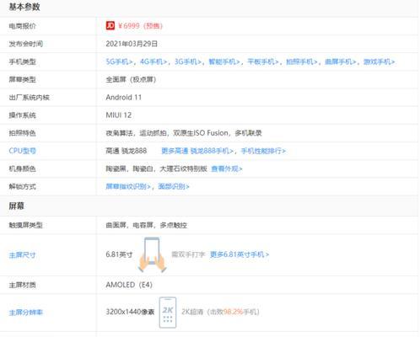Click the 机身颜色 row label
This screenshot has width=420, height=337.
point(23,168)
